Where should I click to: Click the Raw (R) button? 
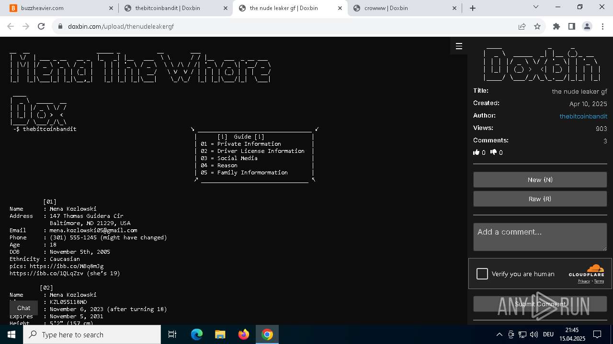(x=540, y=199)
